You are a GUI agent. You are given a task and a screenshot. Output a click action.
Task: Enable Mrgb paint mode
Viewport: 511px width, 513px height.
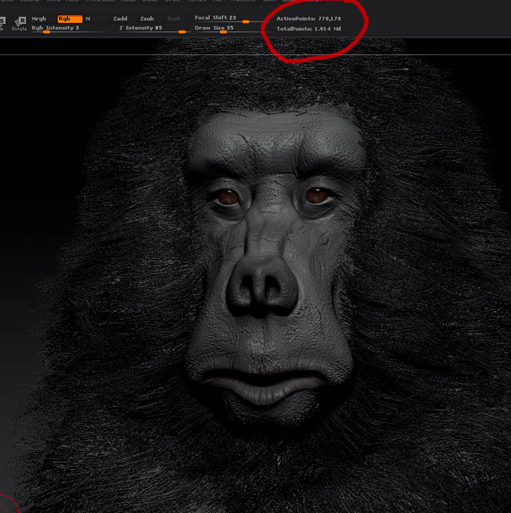click(39, 18)
